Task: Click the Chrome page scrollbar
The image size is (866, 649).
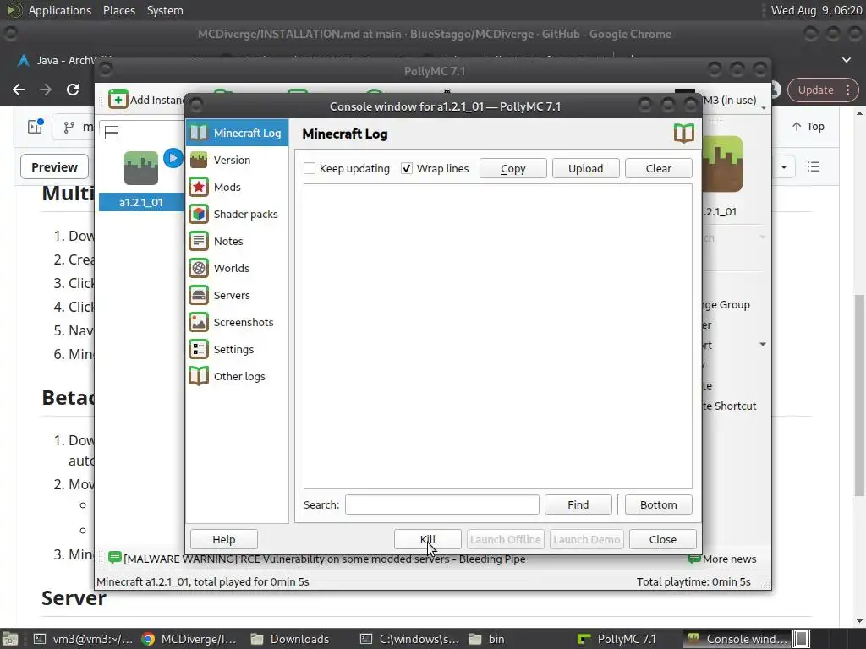Action: (x=859, y=395)
